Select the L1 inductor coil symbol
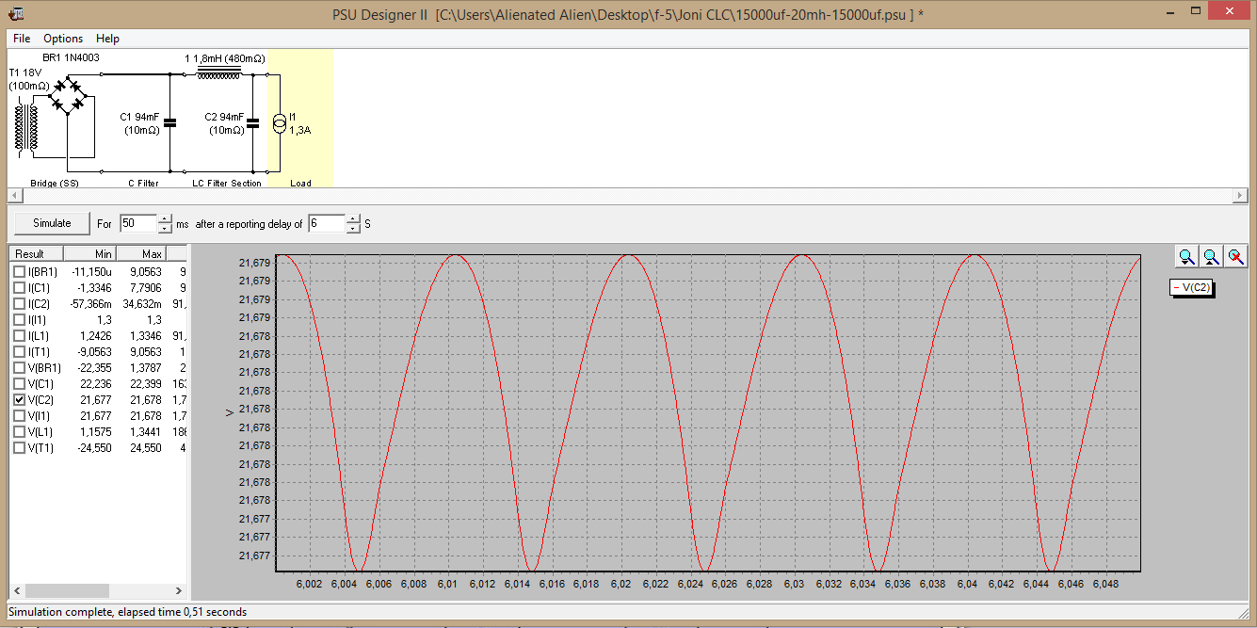The image size is (1257, 628). coord(218,72)
